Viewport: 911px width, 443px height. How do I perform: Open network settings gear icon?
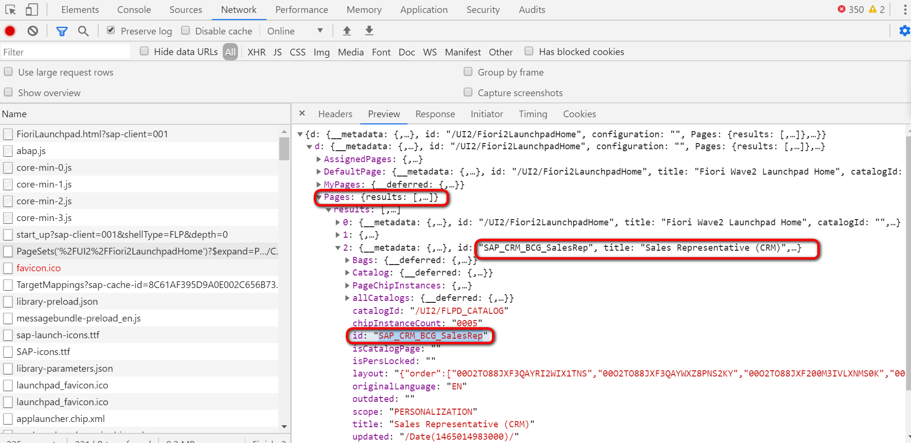[x=904, y=31]
